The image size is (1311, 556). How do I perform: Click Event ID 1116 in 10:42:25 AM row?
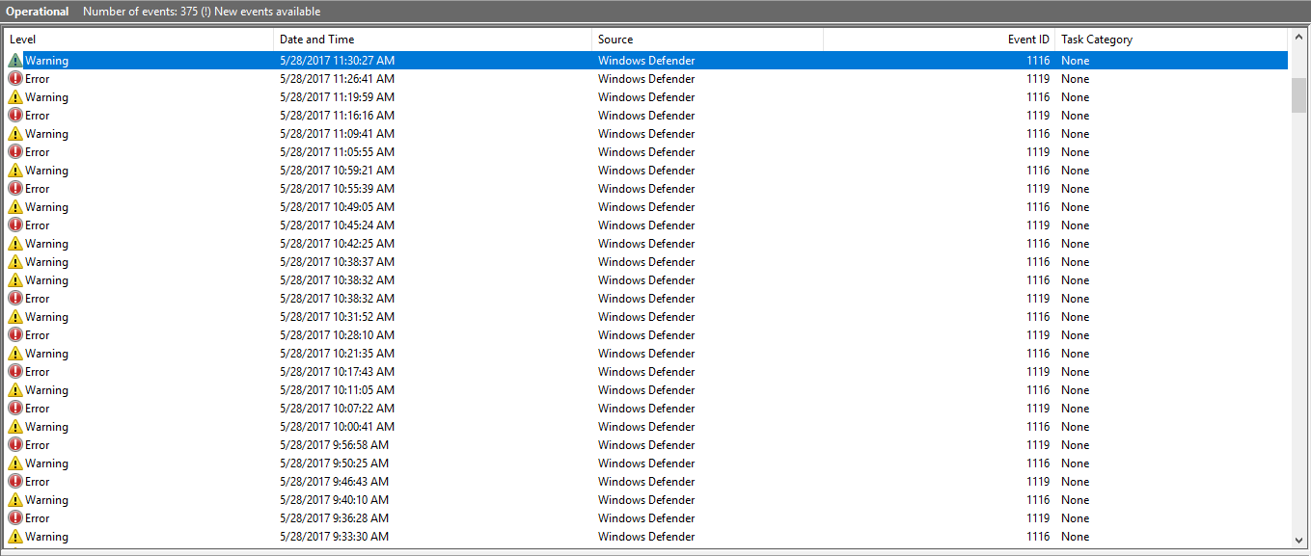tap(1038, 244)
